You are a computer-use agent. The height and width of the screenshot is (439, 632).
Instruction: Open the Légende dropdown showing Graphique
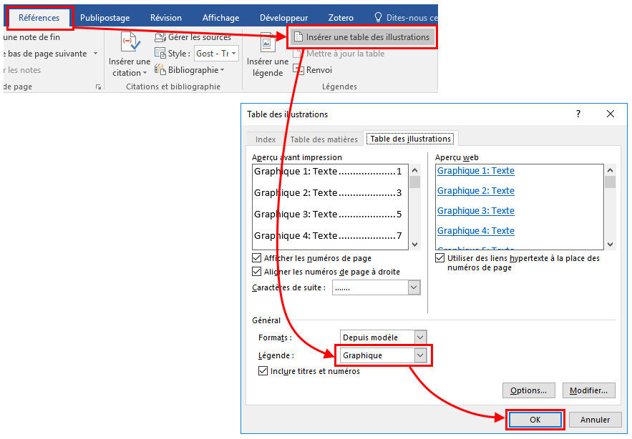(420, 355)
